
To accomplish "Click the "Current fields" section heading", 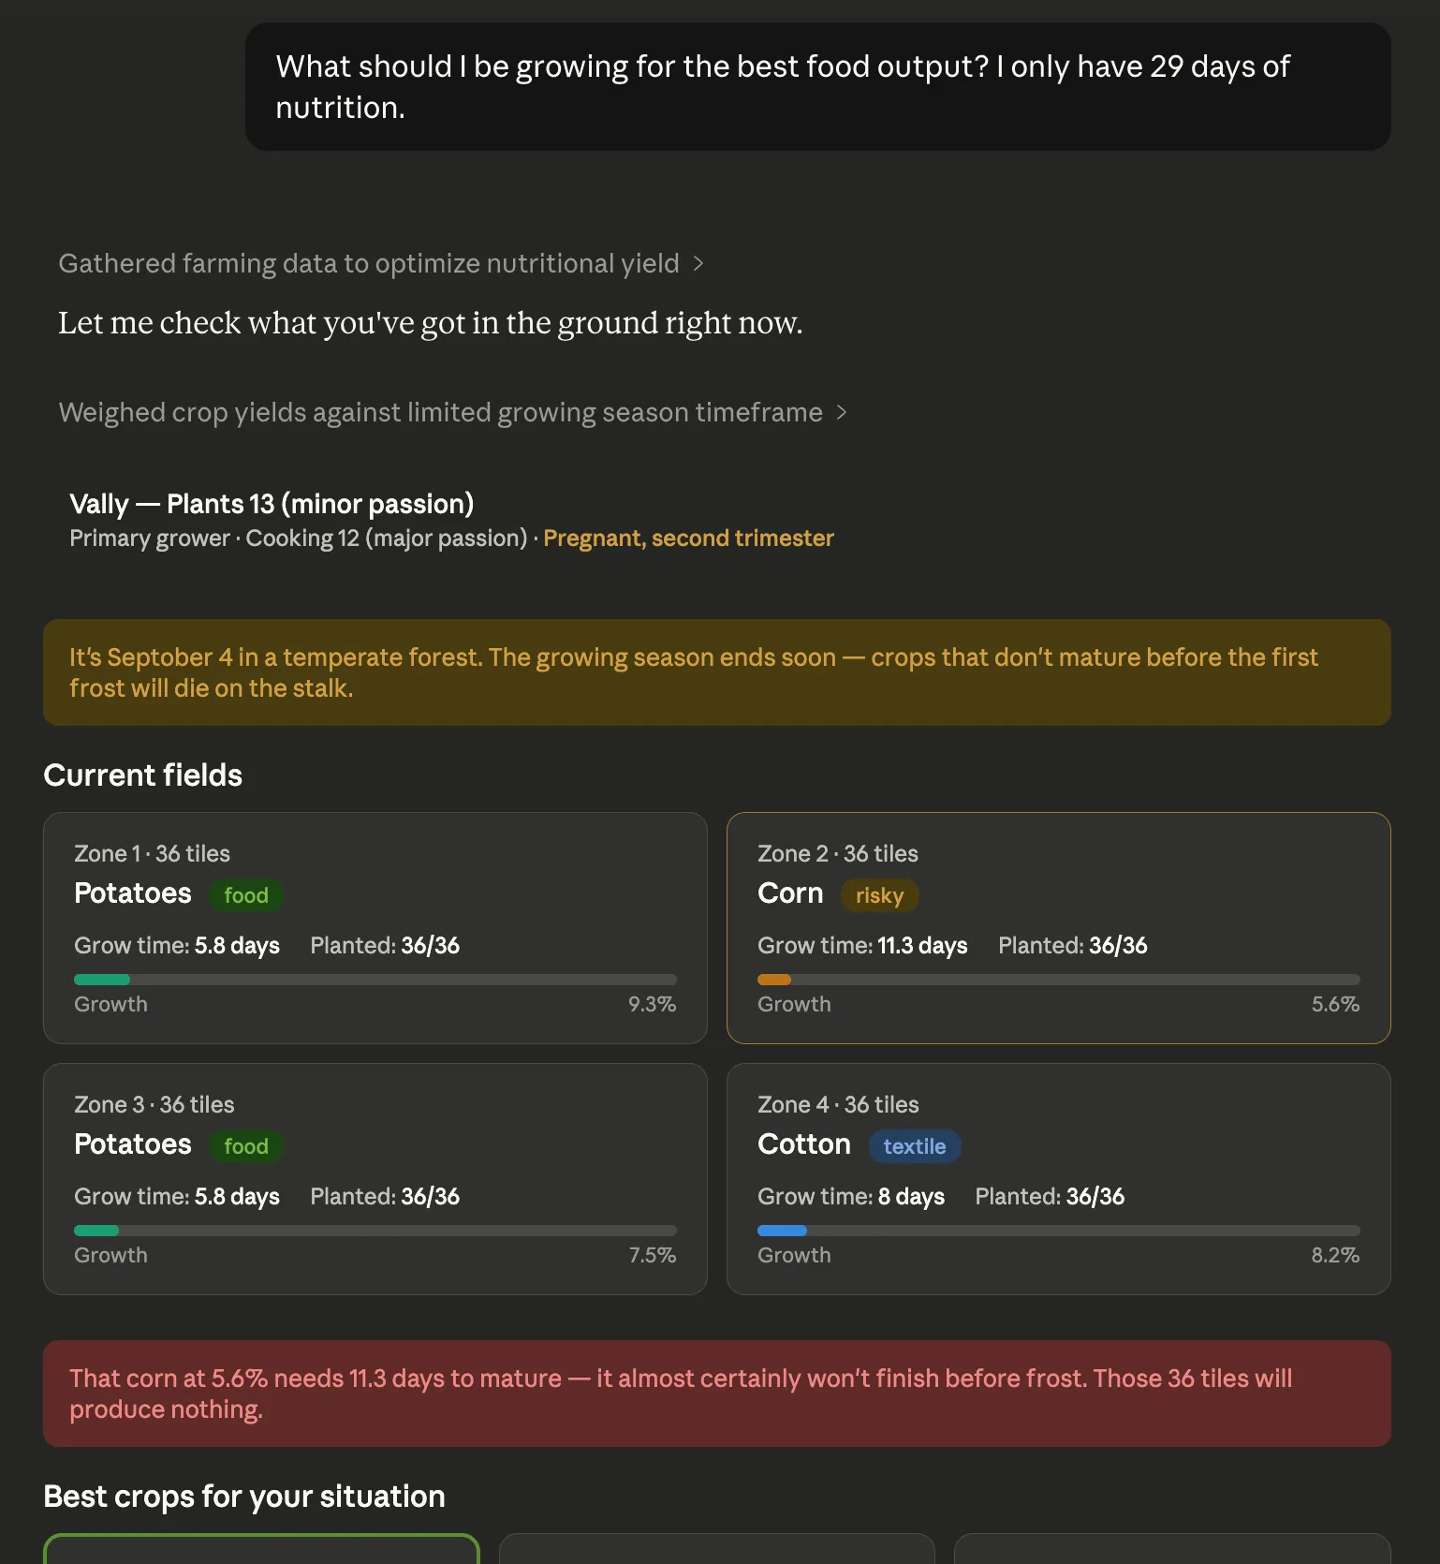I will (143, 775).
